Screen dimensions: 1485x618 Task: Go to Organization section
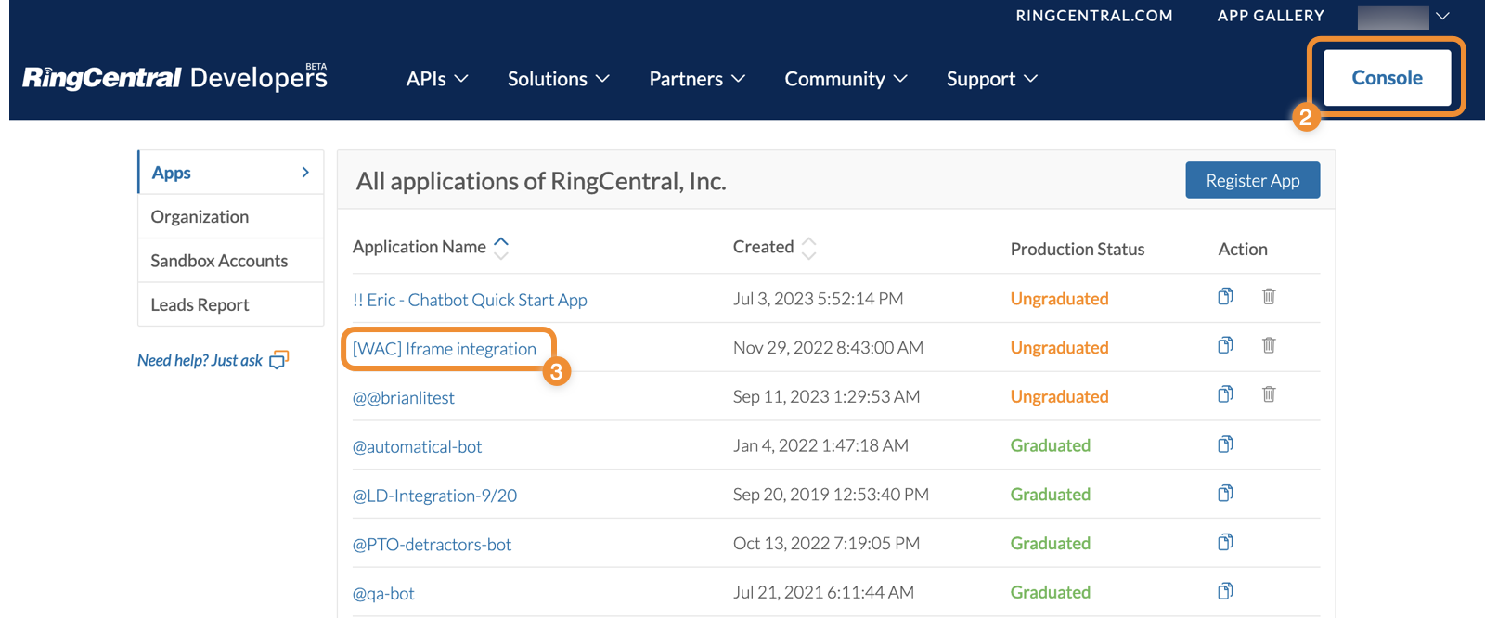(x=200, y=217)
